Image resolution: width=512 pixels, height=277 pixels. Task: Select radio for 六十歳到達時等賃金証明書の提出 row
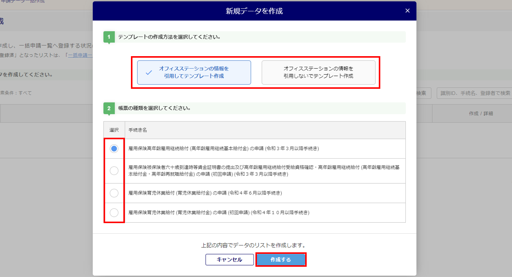click(x=114, y=171)
